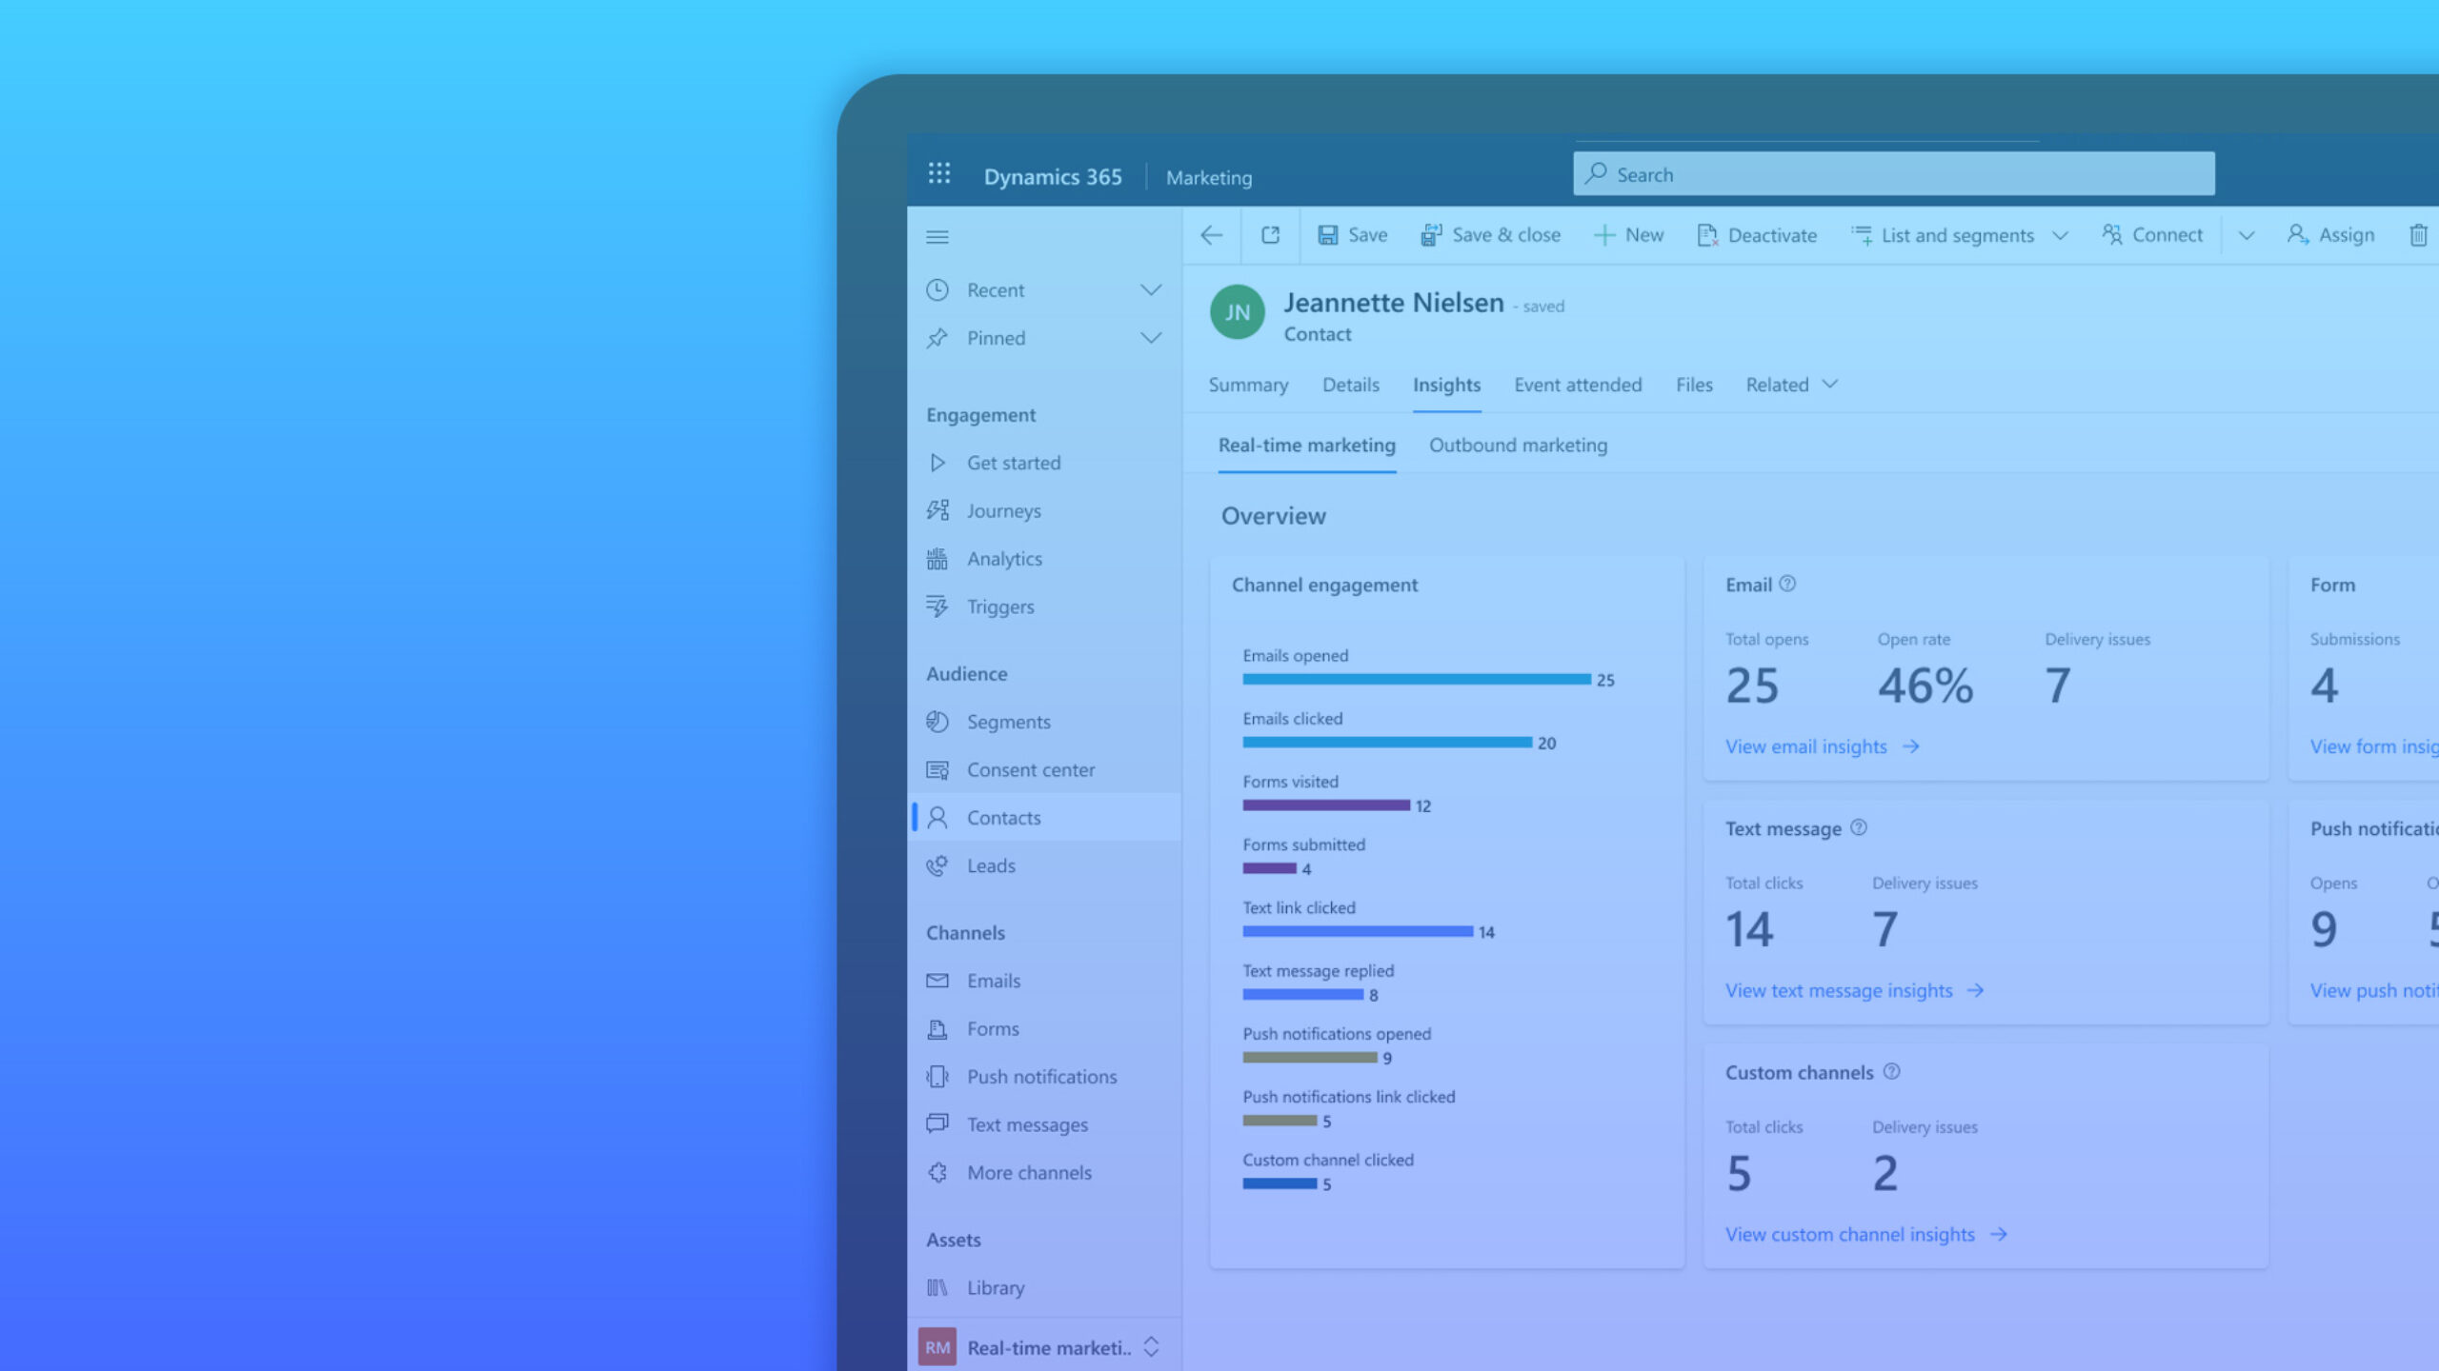Click View push notification insights link
The width and height of the screenshot is (2439, 1371).
point(2373,991)
